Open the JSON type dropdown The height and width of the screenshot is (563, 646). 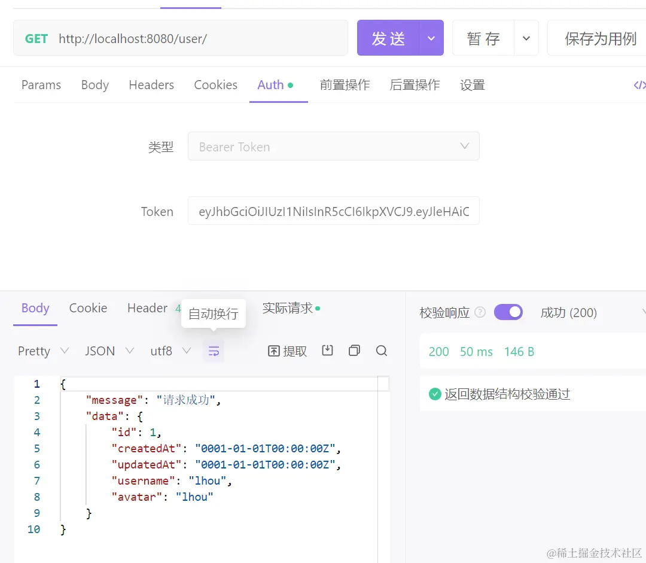109,351
